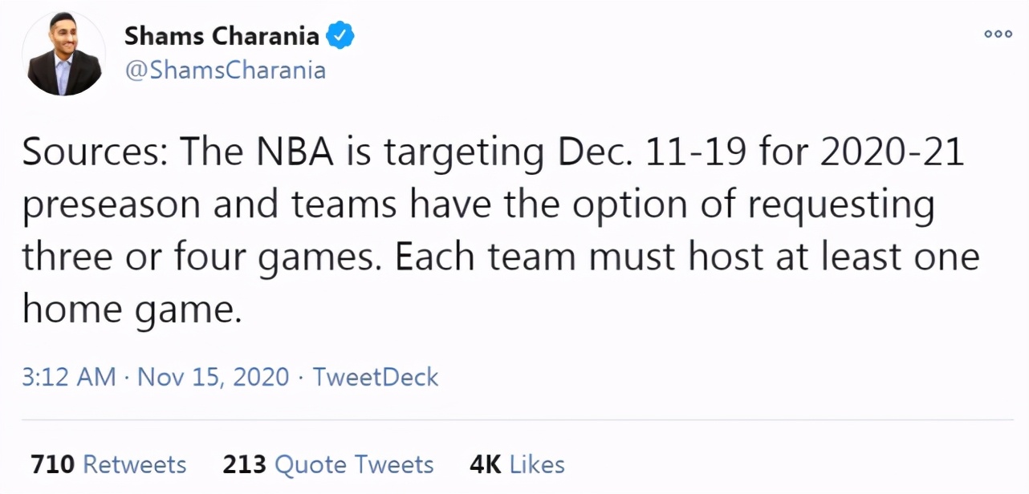1029x494 pixels.
Task: Click the Nov 15, 2020 date
Action: [213, 377]
